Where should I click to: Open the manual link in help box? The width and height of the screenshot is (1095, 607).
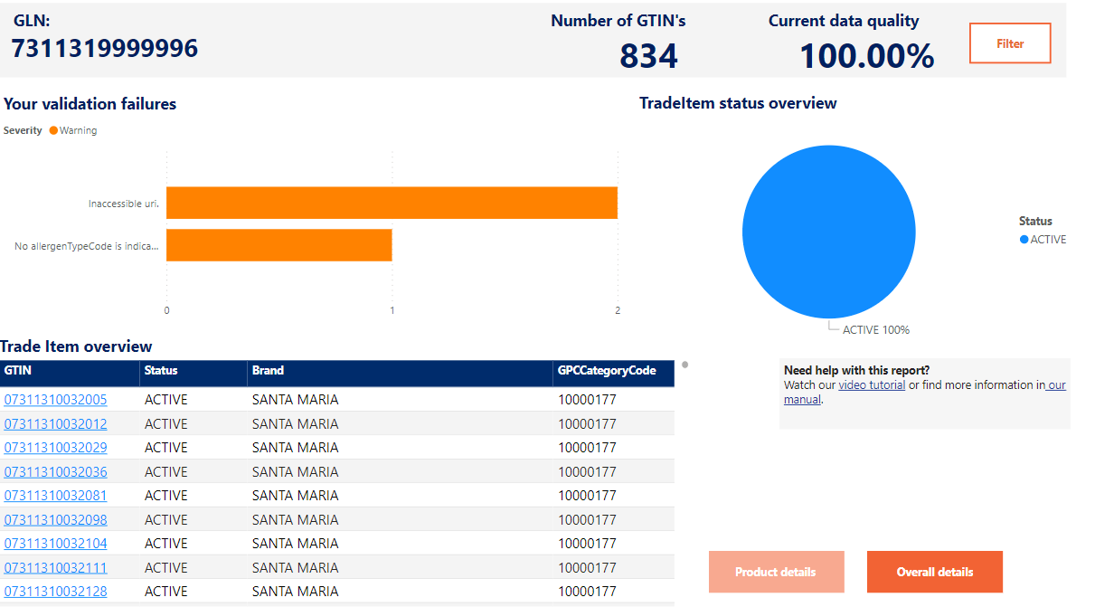[x=802, y=399]
